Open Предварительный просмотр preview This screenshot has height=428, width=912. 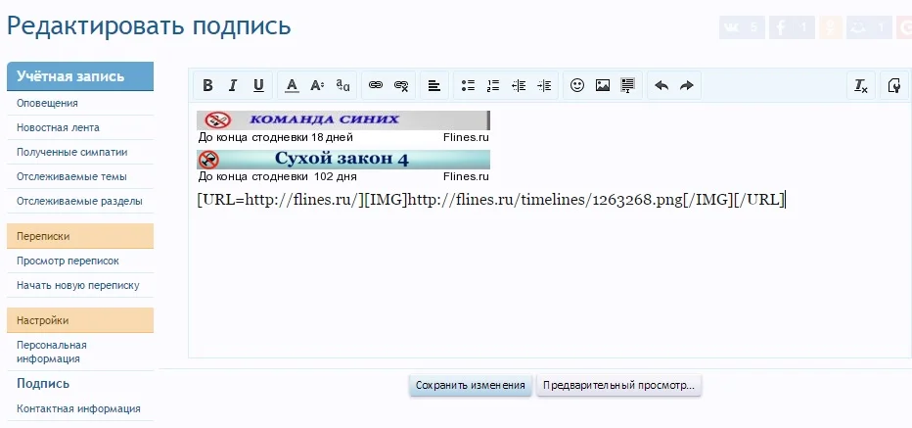coord(618,385)
